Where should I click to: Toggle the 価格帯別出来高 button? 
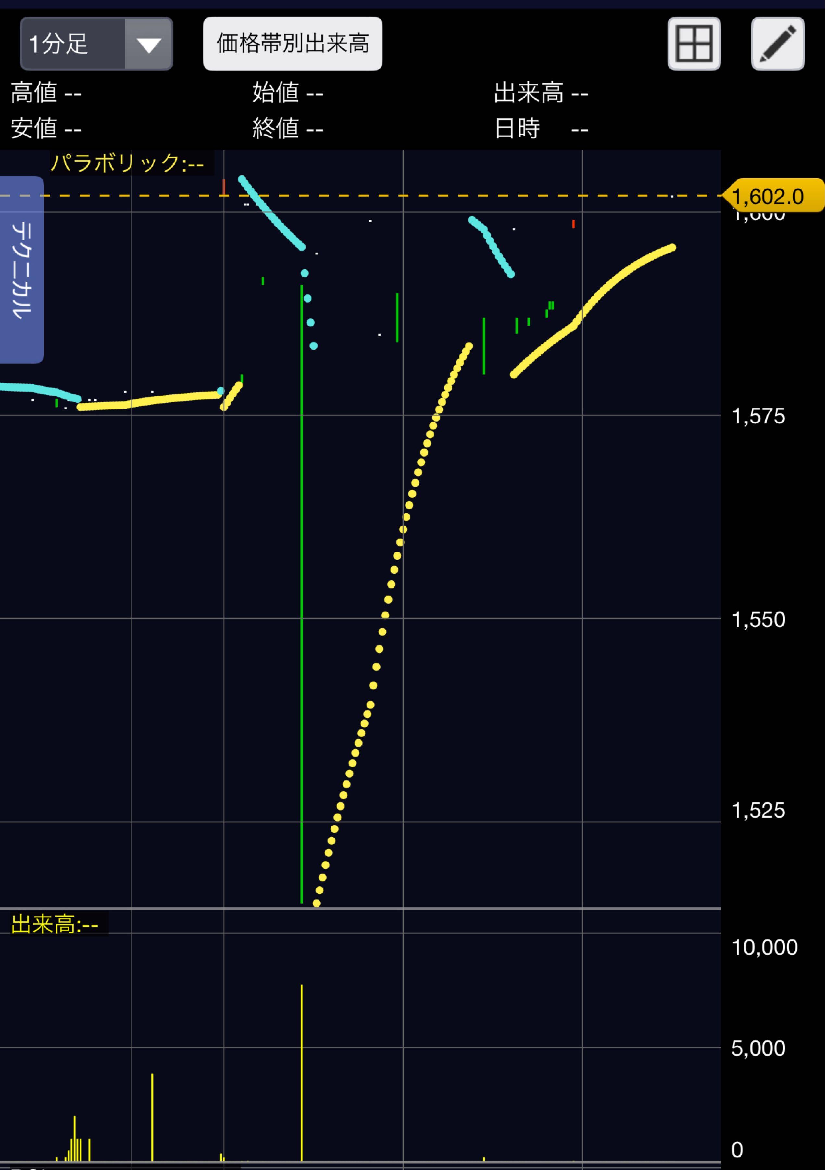(293, 43)
